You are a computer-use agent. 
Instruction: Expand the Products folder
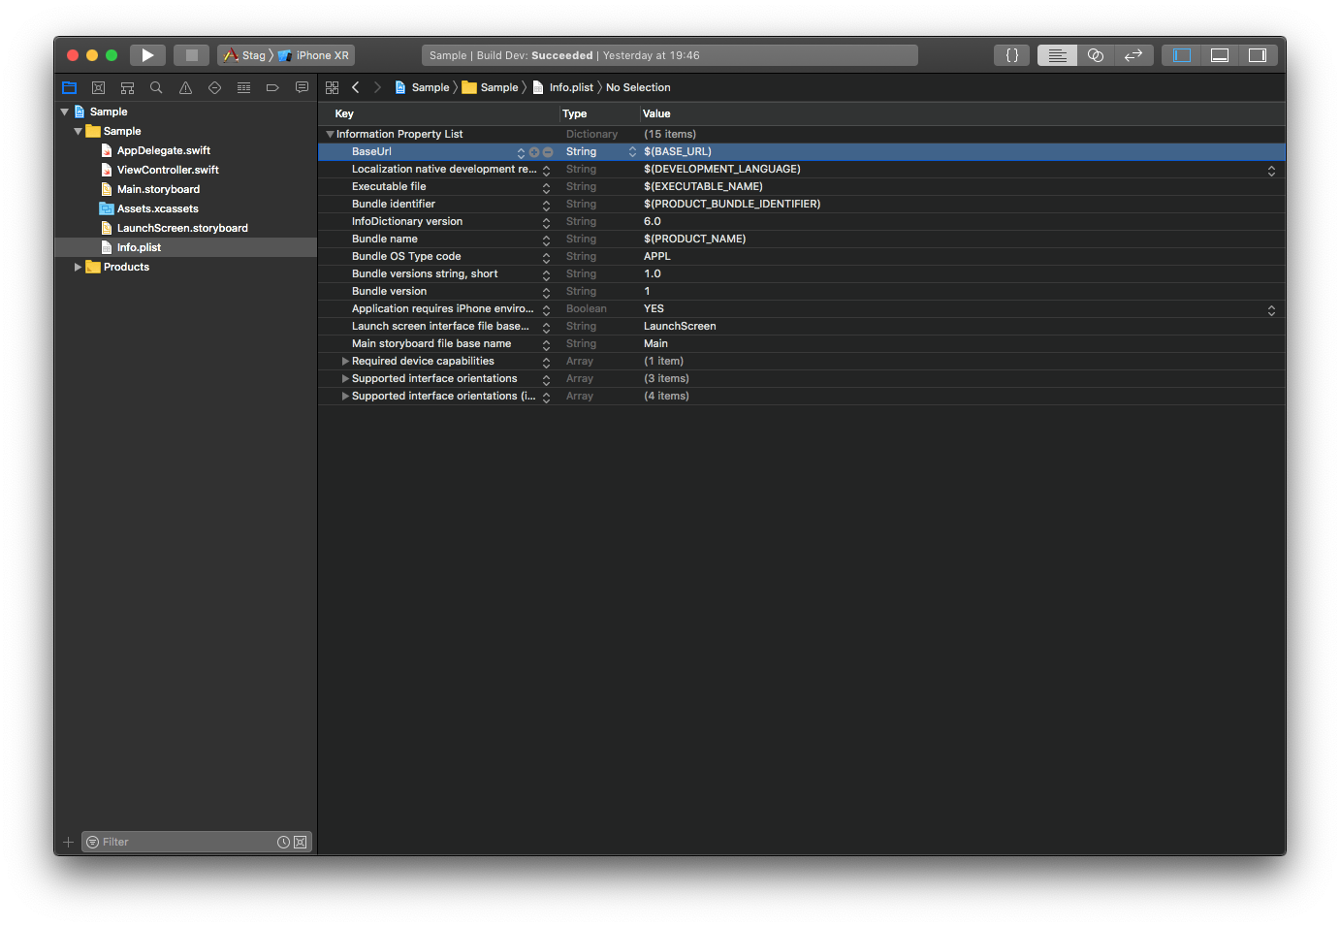click(78, 267)
